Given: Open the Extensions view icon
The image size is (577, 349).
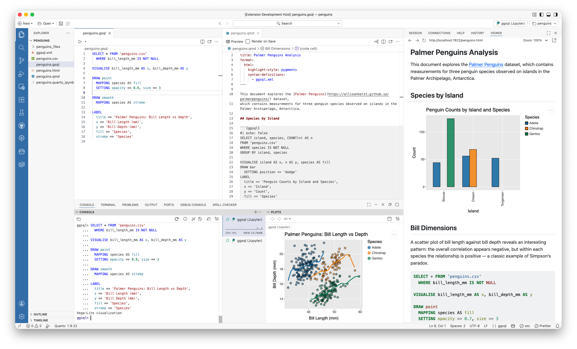Looking at the screenshot, I should (22, 100).
